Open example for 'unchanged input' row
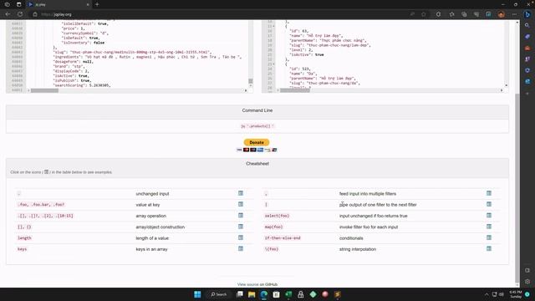The width and height of the screenshot is (535, 301). coord(241,193)
